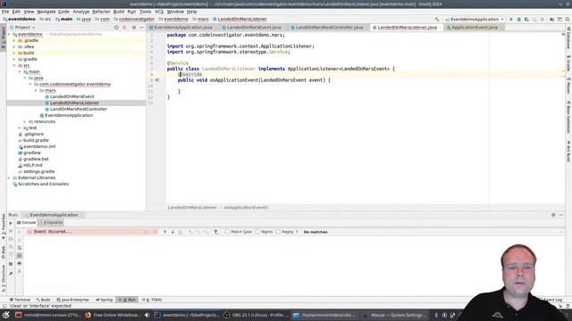Image resolution: width=572 pixels, height=321 pixels.
Task: Select settings.gradle in project tree
Action: 38,171
